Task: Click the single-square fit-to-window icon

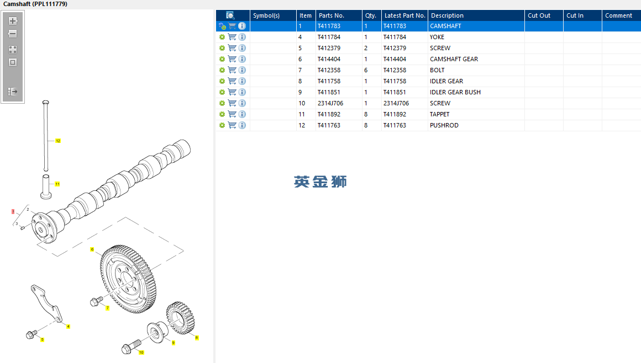Action: pos(13,62)
